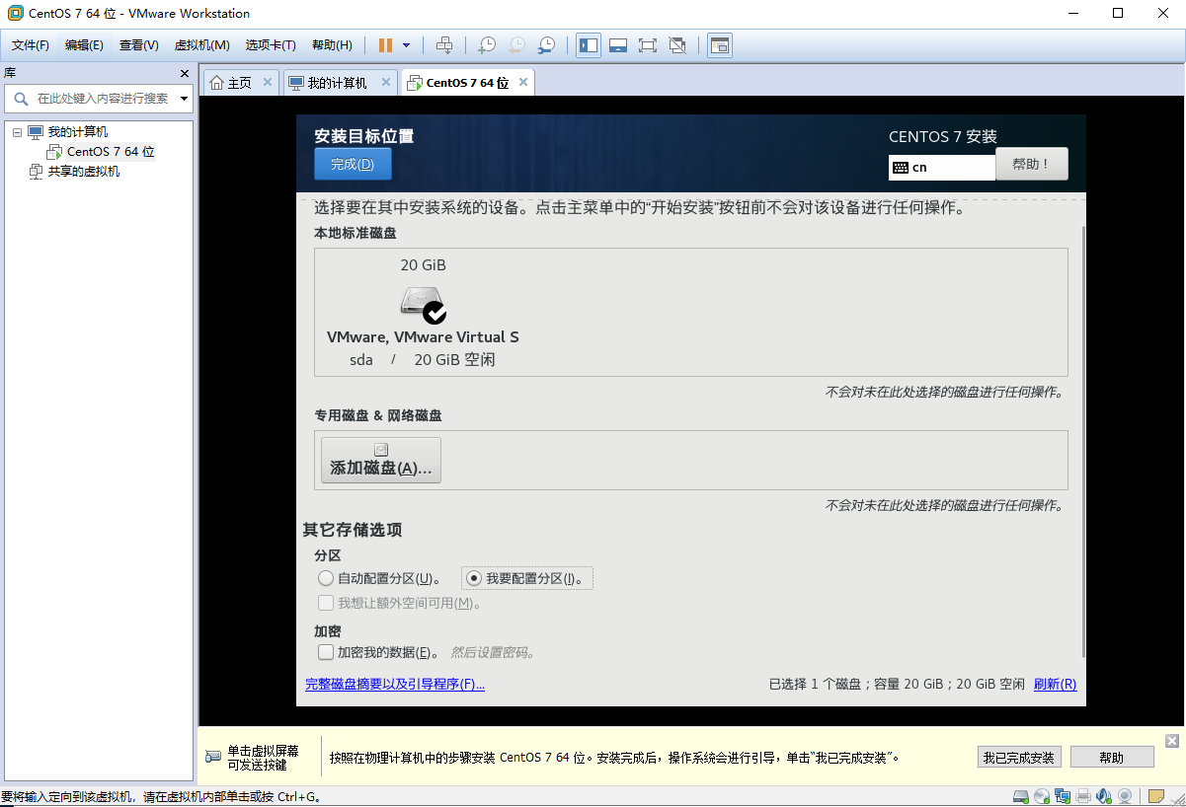Click the 帮助 button in the install hint bar
The height and width of the screenshot is (807, 1186).
(x=1112, y=758)
